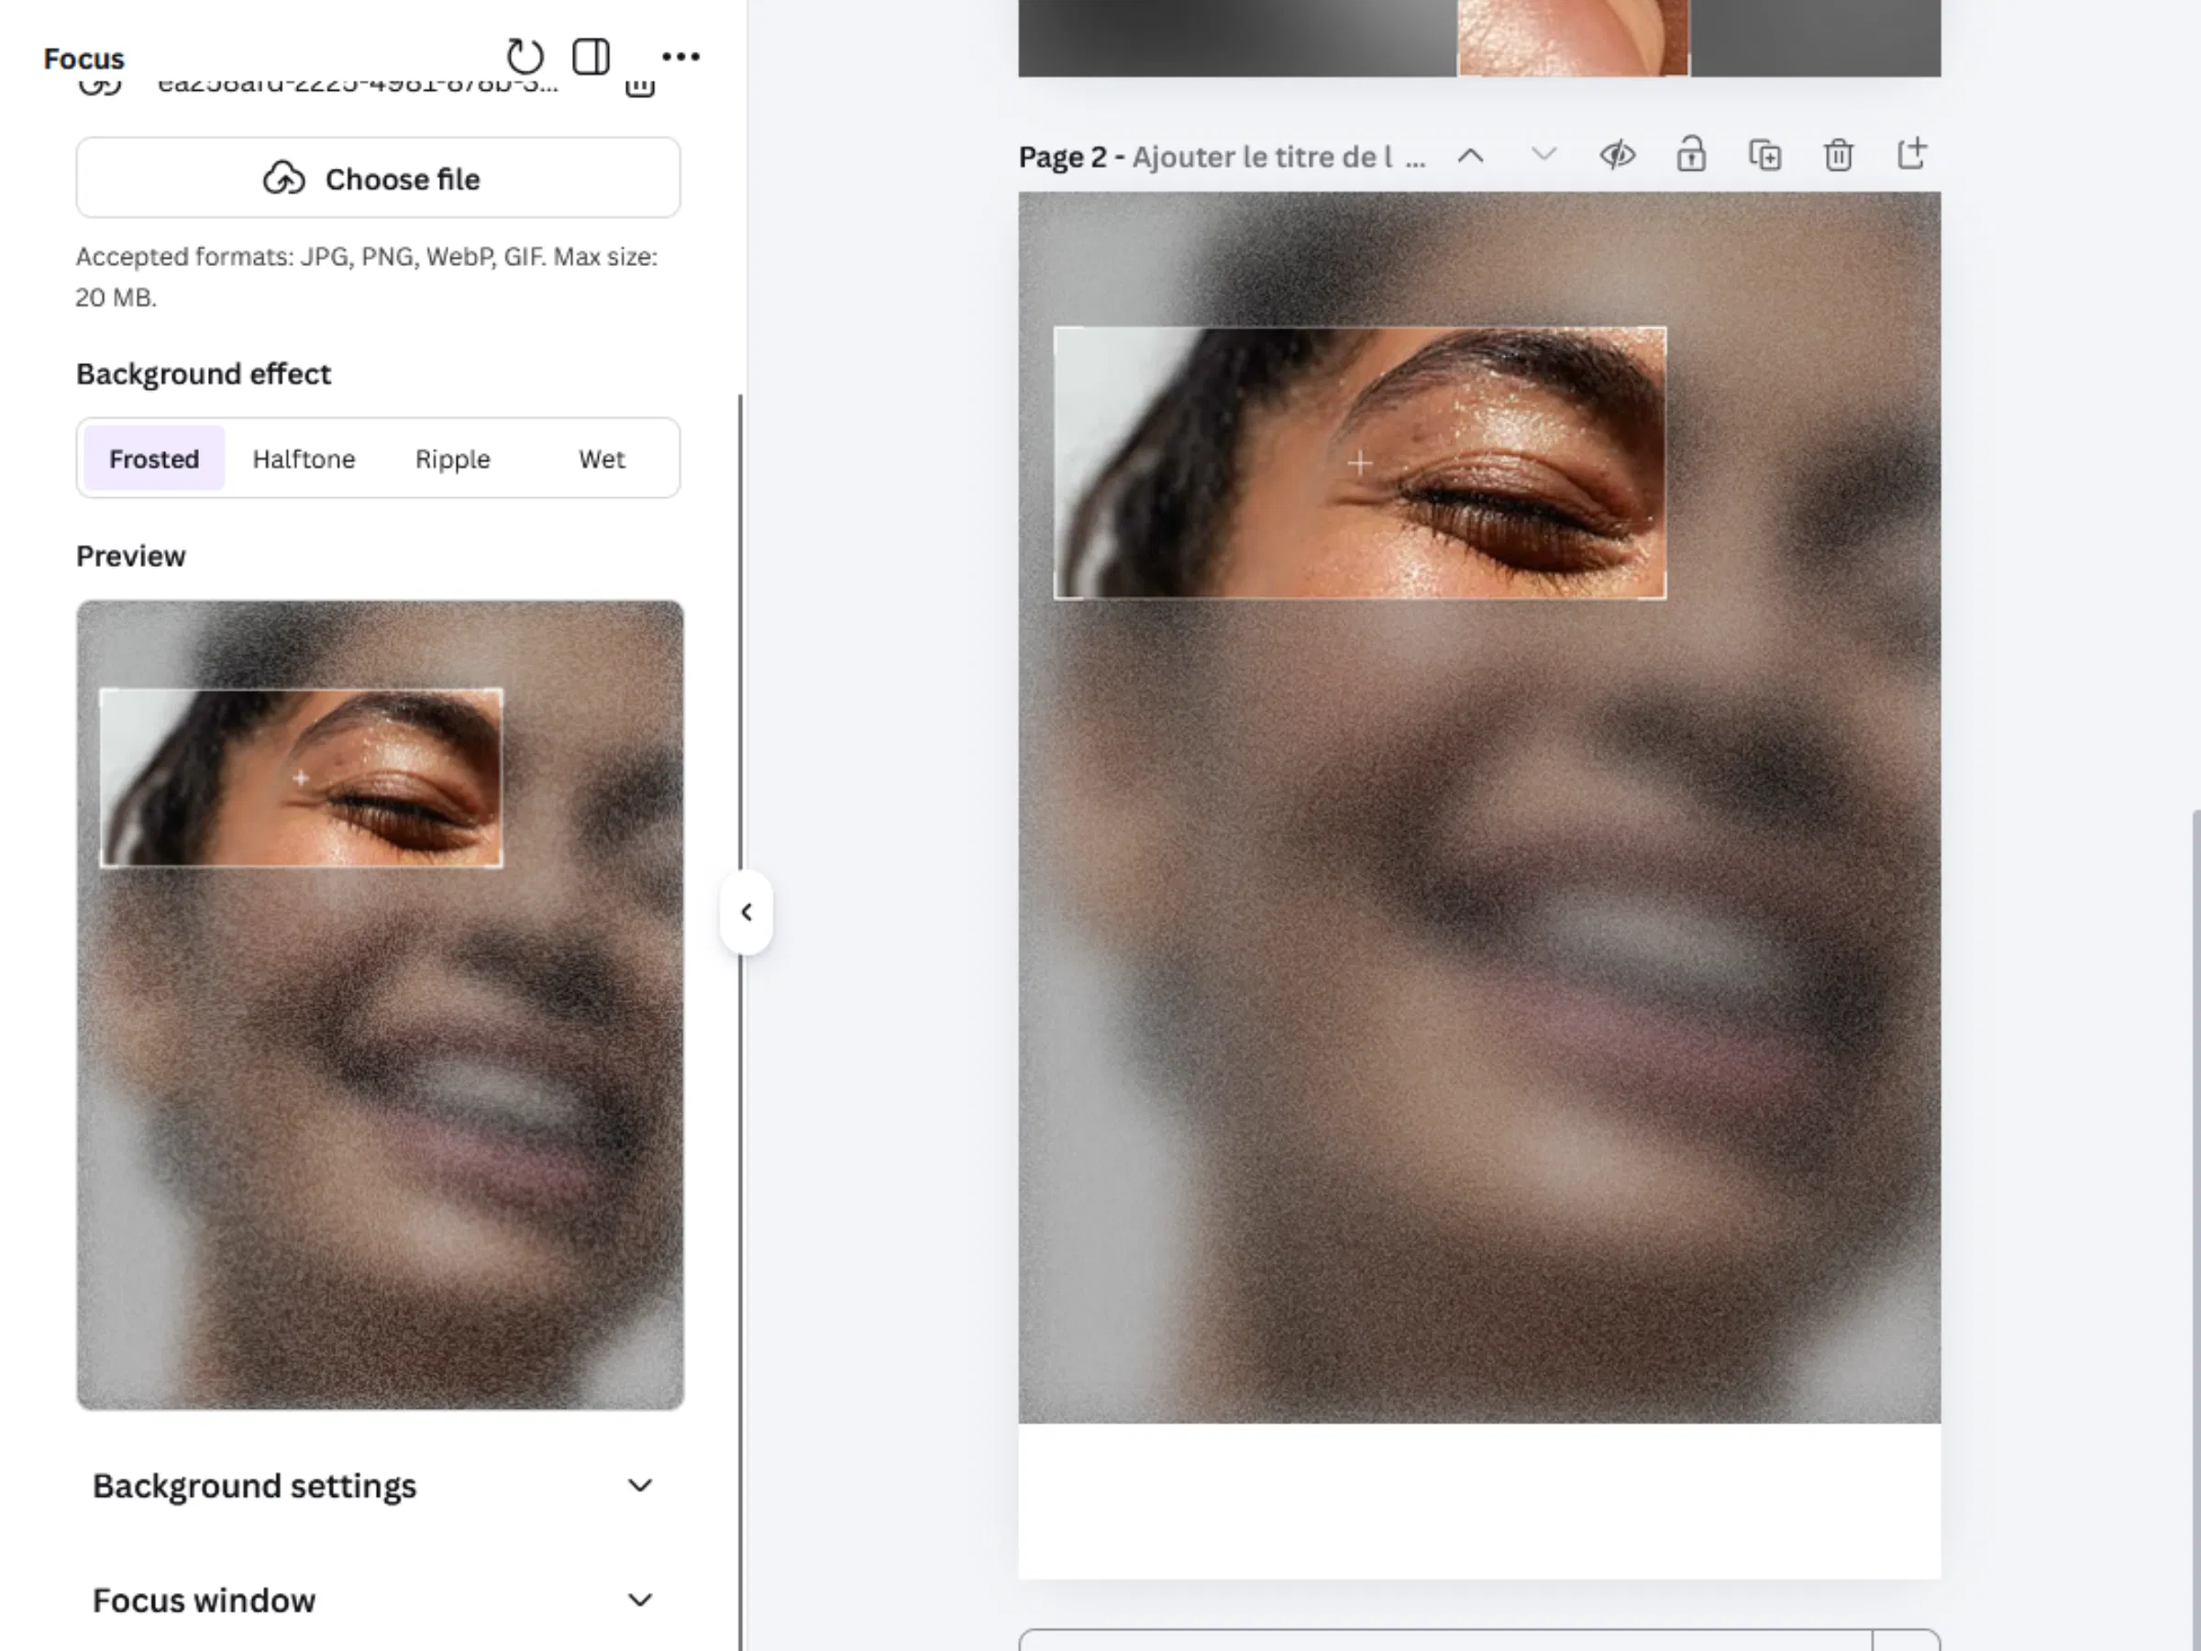Open the three-dot more options menu
2201x1651 pixels.
click(x=680, y=57)
